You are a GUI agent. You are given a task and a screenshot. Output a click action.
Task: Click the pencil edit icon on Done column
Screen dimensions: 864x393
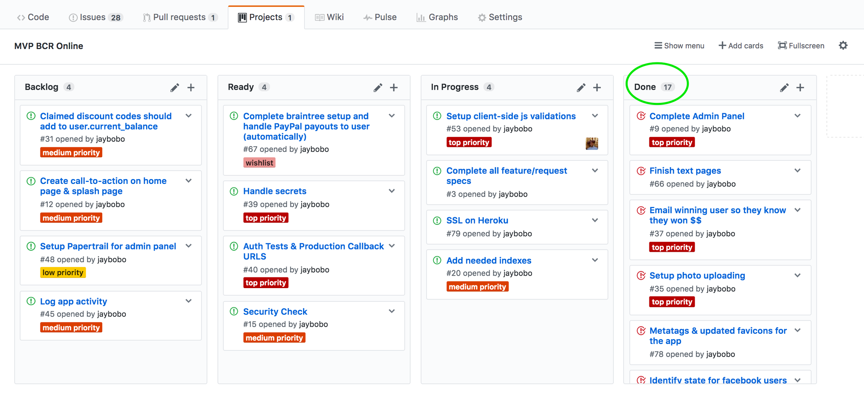point(784,88)
